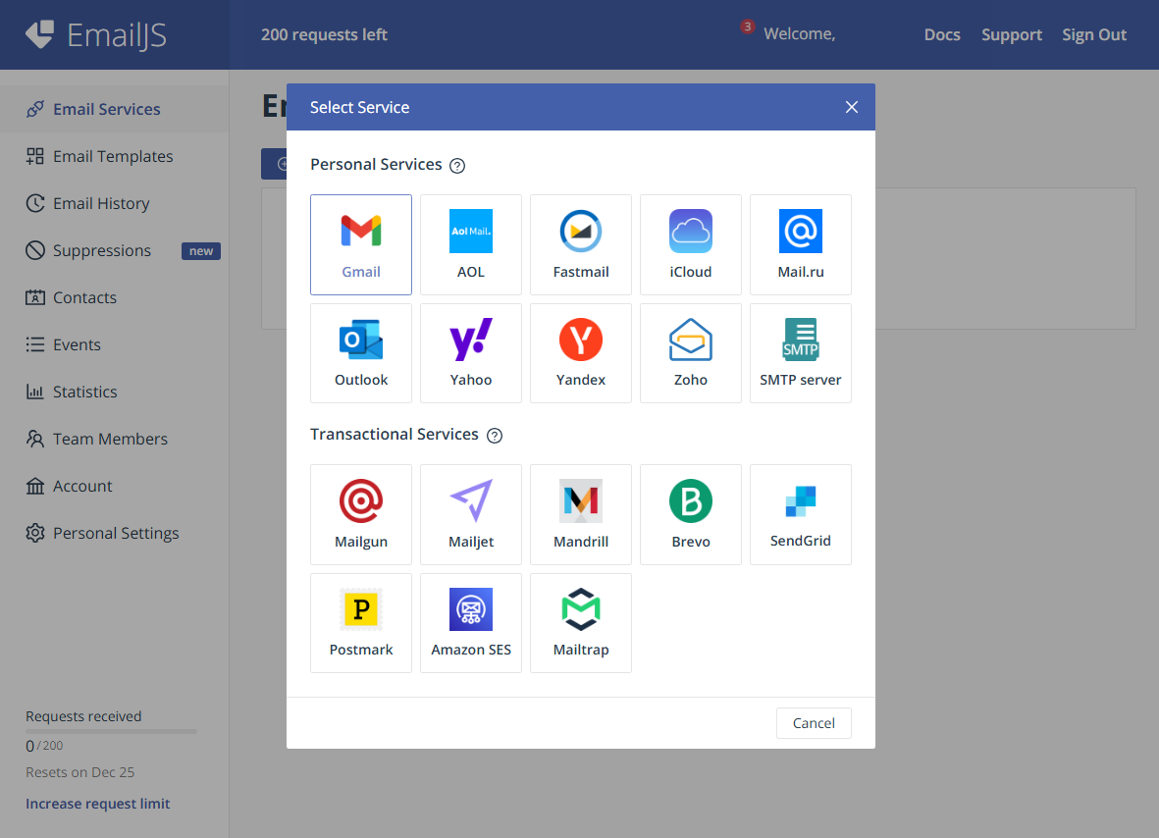This screenshot has height=838, width=1159.
Task: Select the Postmark service tile
Action: (x=361, y=623)
